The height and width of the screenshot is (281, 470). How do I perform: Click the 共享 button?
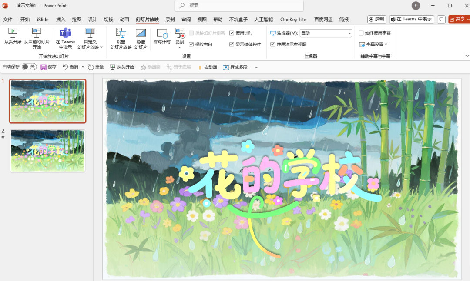tap(459, 19)
